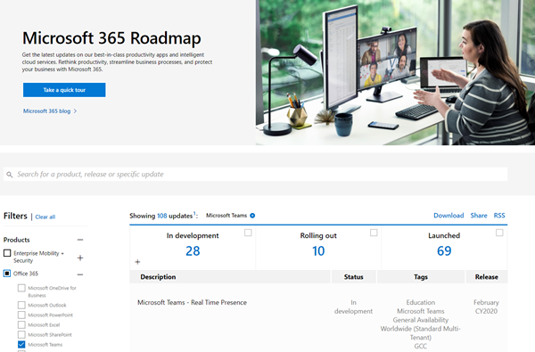The width and height of the screenshot is (535, 352).
Task: Open Microsoft Teams - Real Time Presence row
Action: click(x=192, y=303)
